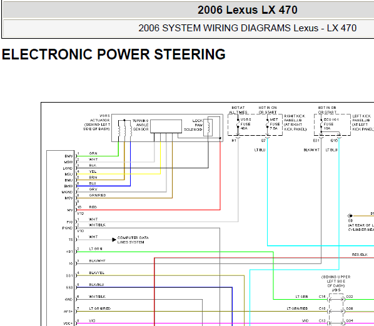Screen dimensions: 374x326
Task: Click the "D29" connector label
Action: (x=350, y=308)
